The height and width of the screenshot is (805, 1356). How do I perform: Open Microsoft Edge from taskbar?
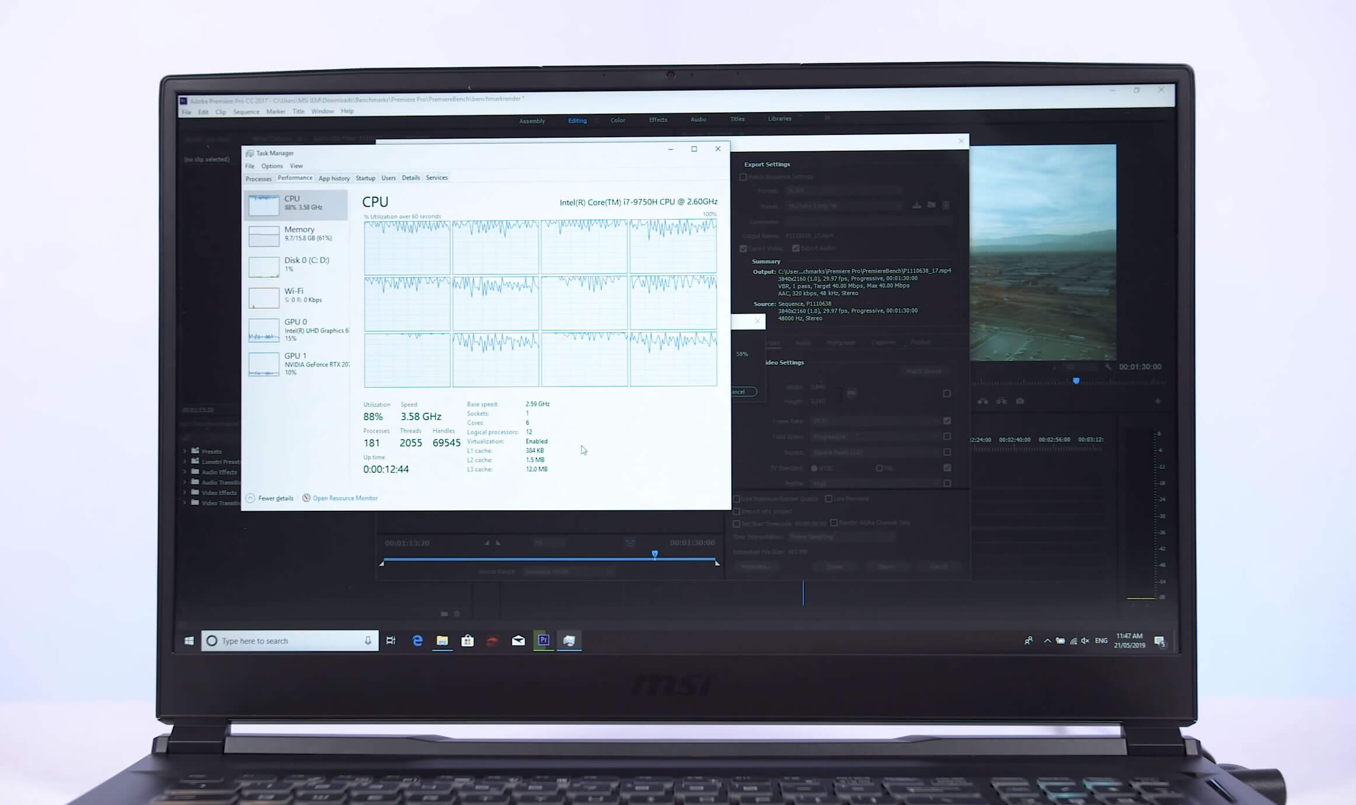pos(417,641)
